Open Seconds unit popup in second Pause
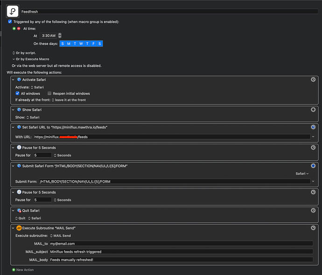 coord(63,200)
